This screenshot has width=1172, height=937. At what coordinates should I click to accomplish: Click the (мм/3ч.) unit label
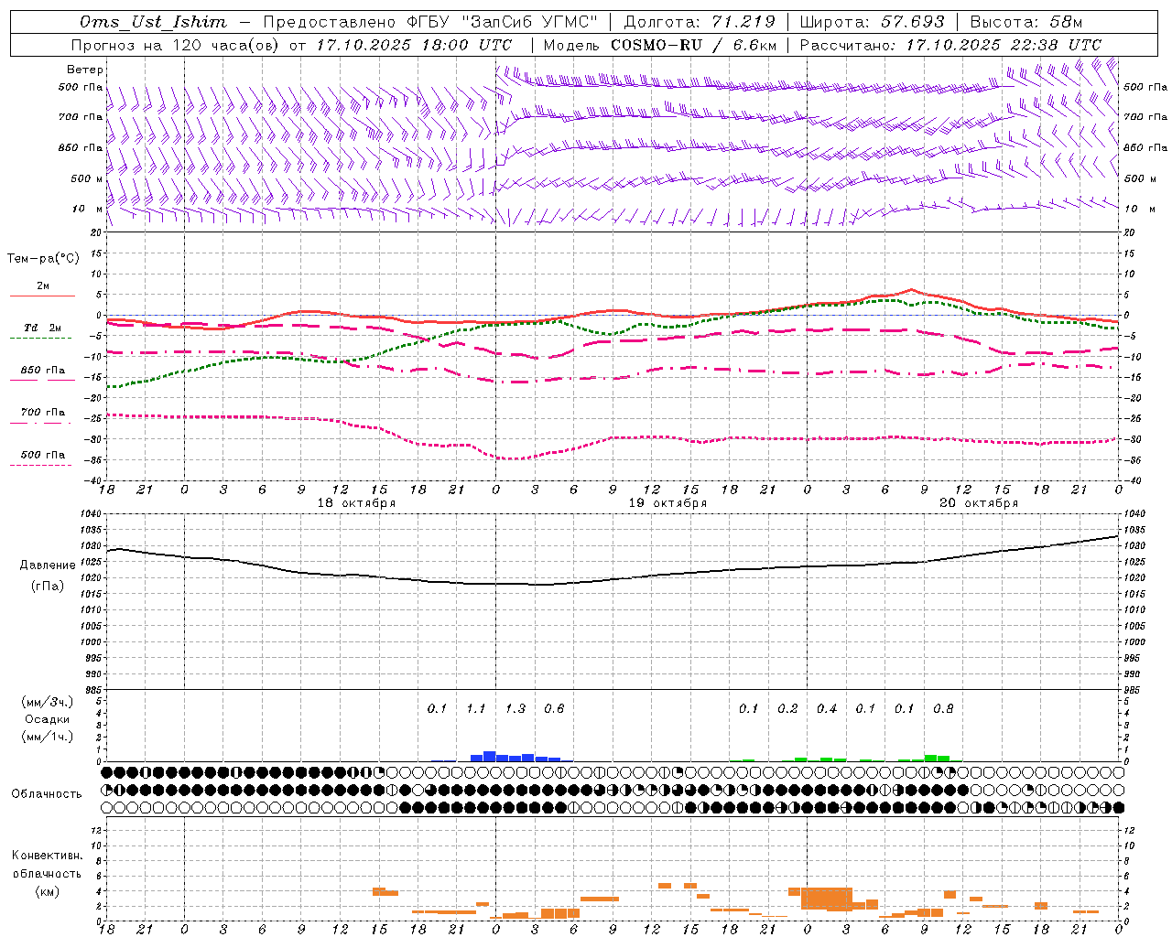48,702
